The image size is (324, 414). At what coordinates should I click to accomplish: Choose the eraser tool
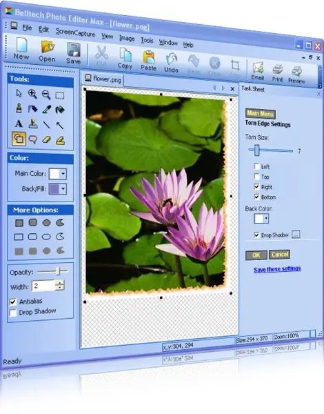(x=46, y=139)
